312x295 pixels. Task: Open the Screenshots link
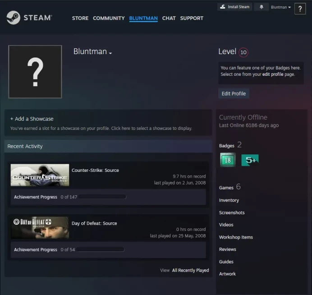click(232, 212)
